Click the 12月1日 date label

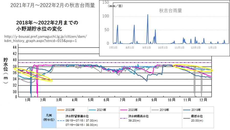(195, 48)
